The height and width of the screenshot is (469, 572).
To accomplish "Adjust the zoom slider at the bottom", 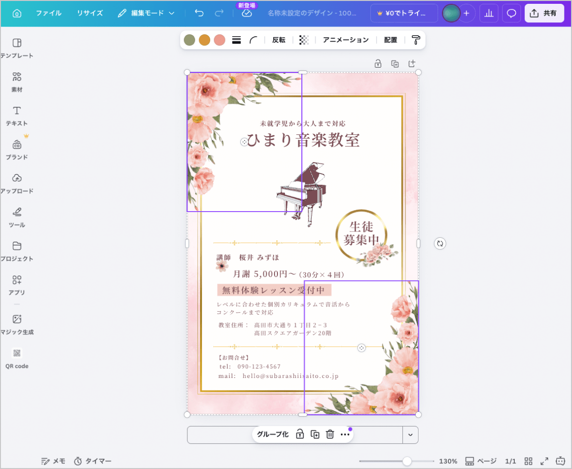I will click(407, 461).
